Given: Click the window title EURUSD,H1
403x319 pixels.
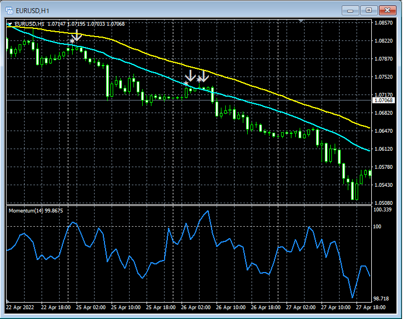Looking at the screenshot, I should pos(32,11).
